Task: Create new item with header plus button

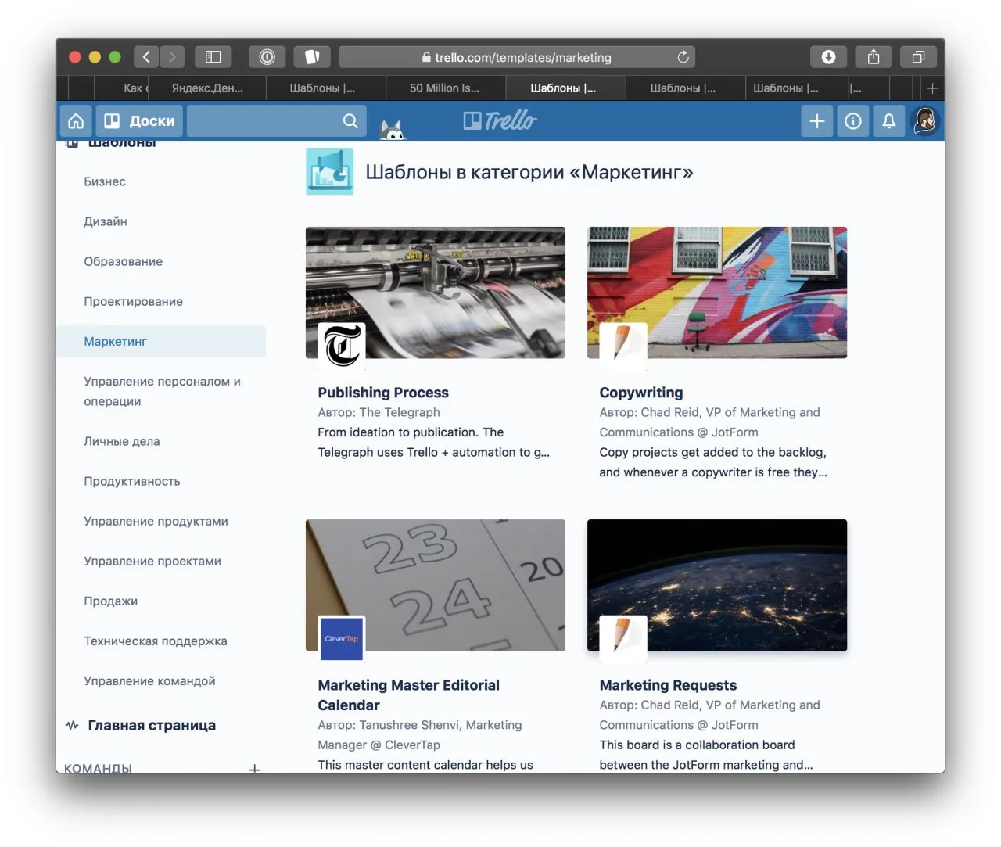Action: 816,121
